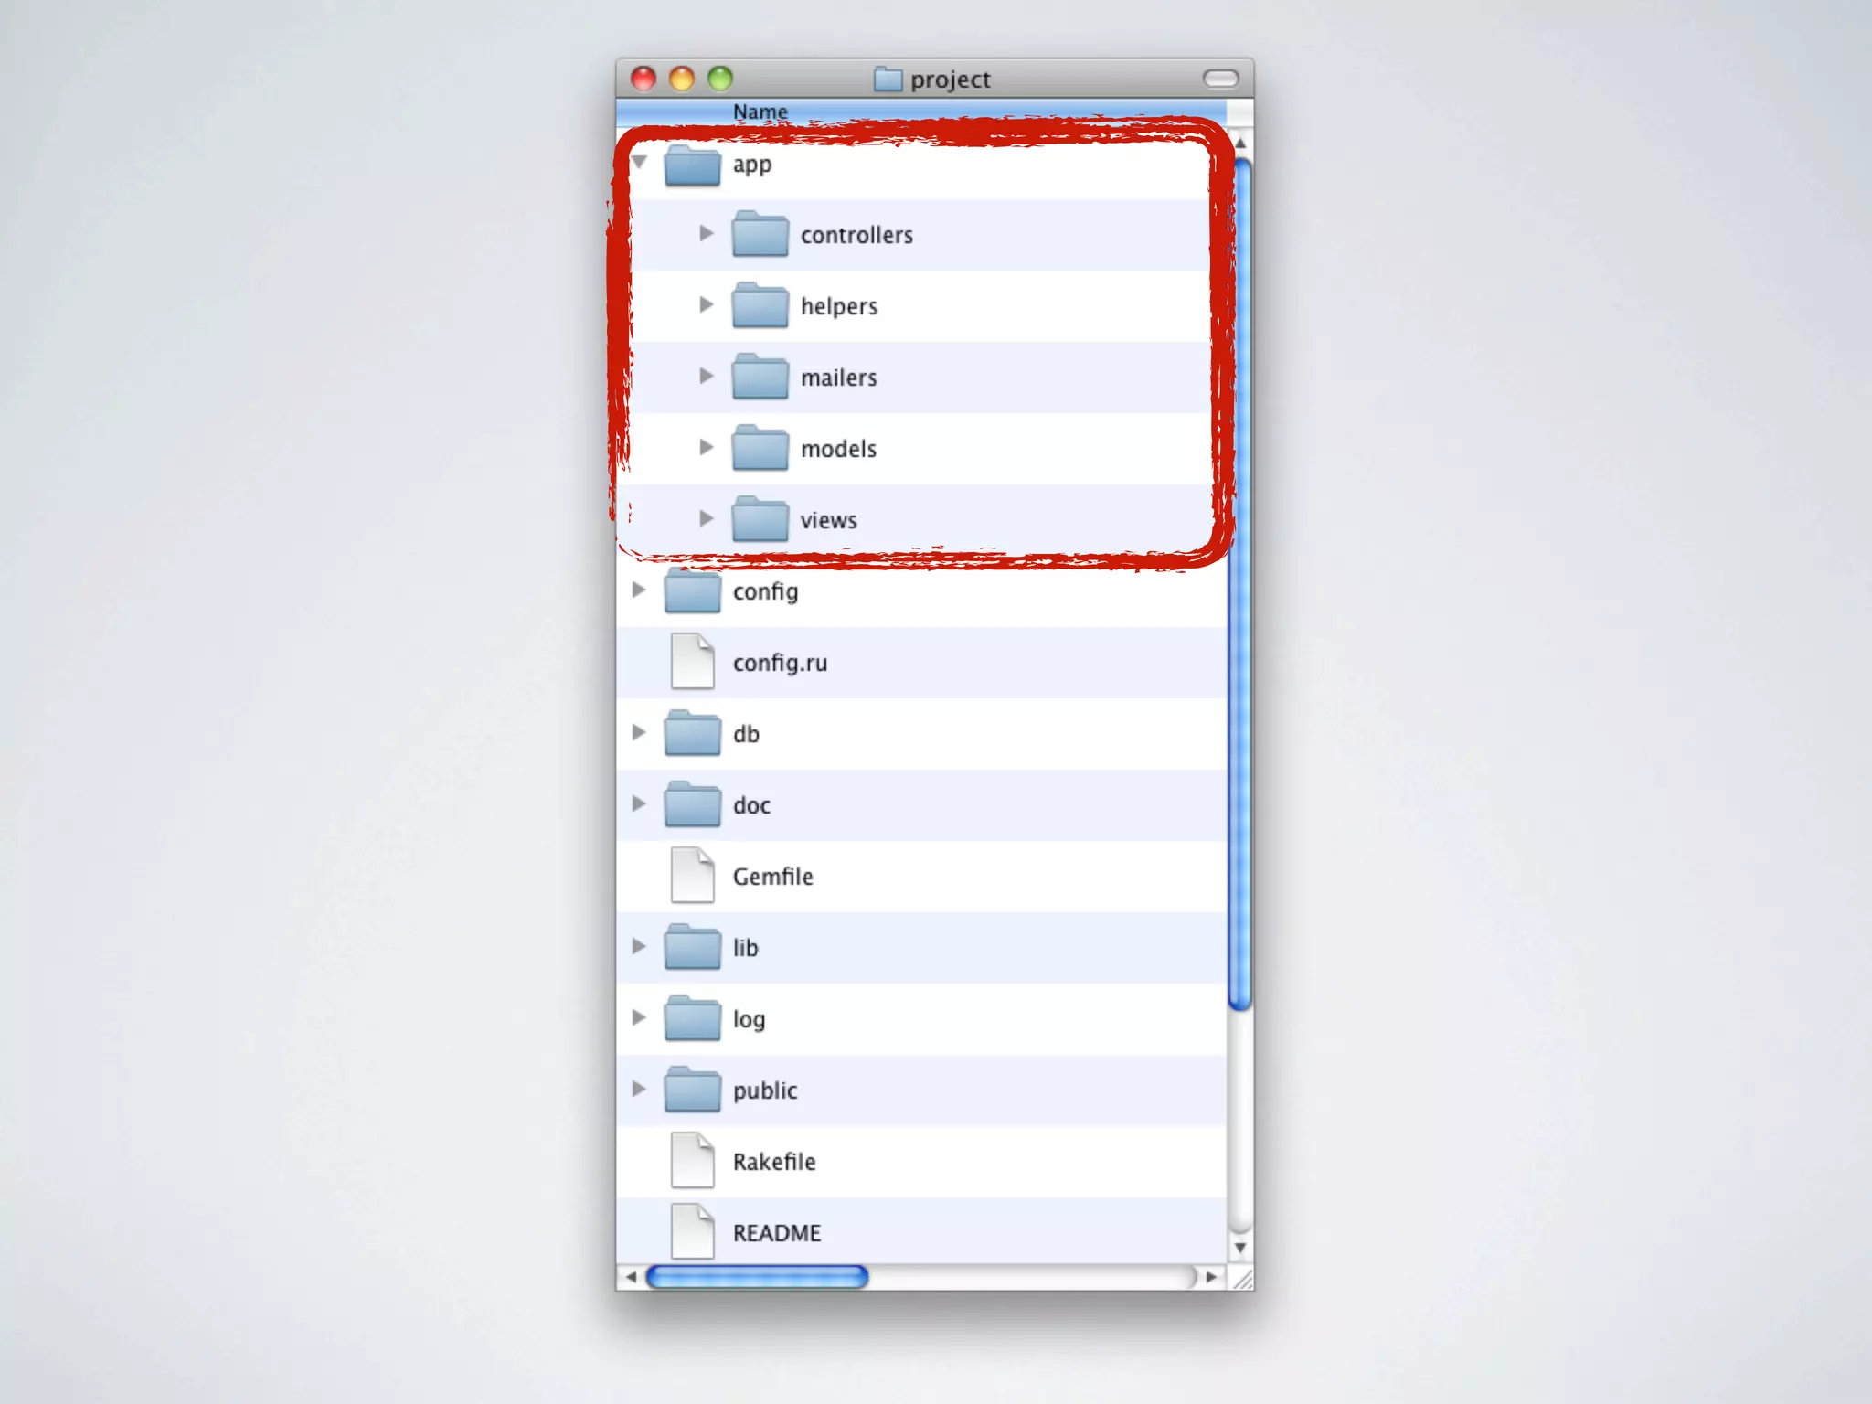Click the config.ru file icon
Viewport: 1872px width, 1404px height.
pyautogui.click(x=692, y=661)
